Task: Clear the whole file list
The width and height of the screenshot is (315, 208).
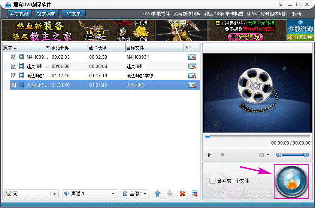Action: 194,193
